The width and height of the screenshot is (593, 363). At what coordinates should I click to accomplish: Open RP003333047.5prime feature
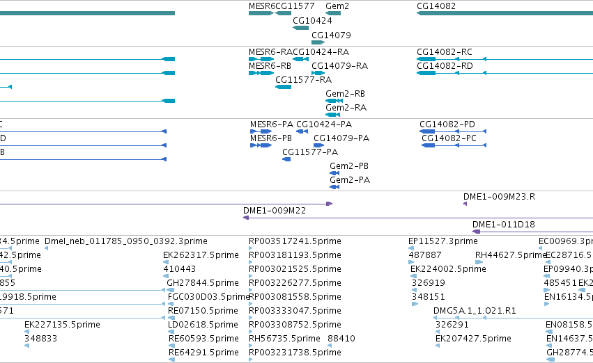point(295,311)
